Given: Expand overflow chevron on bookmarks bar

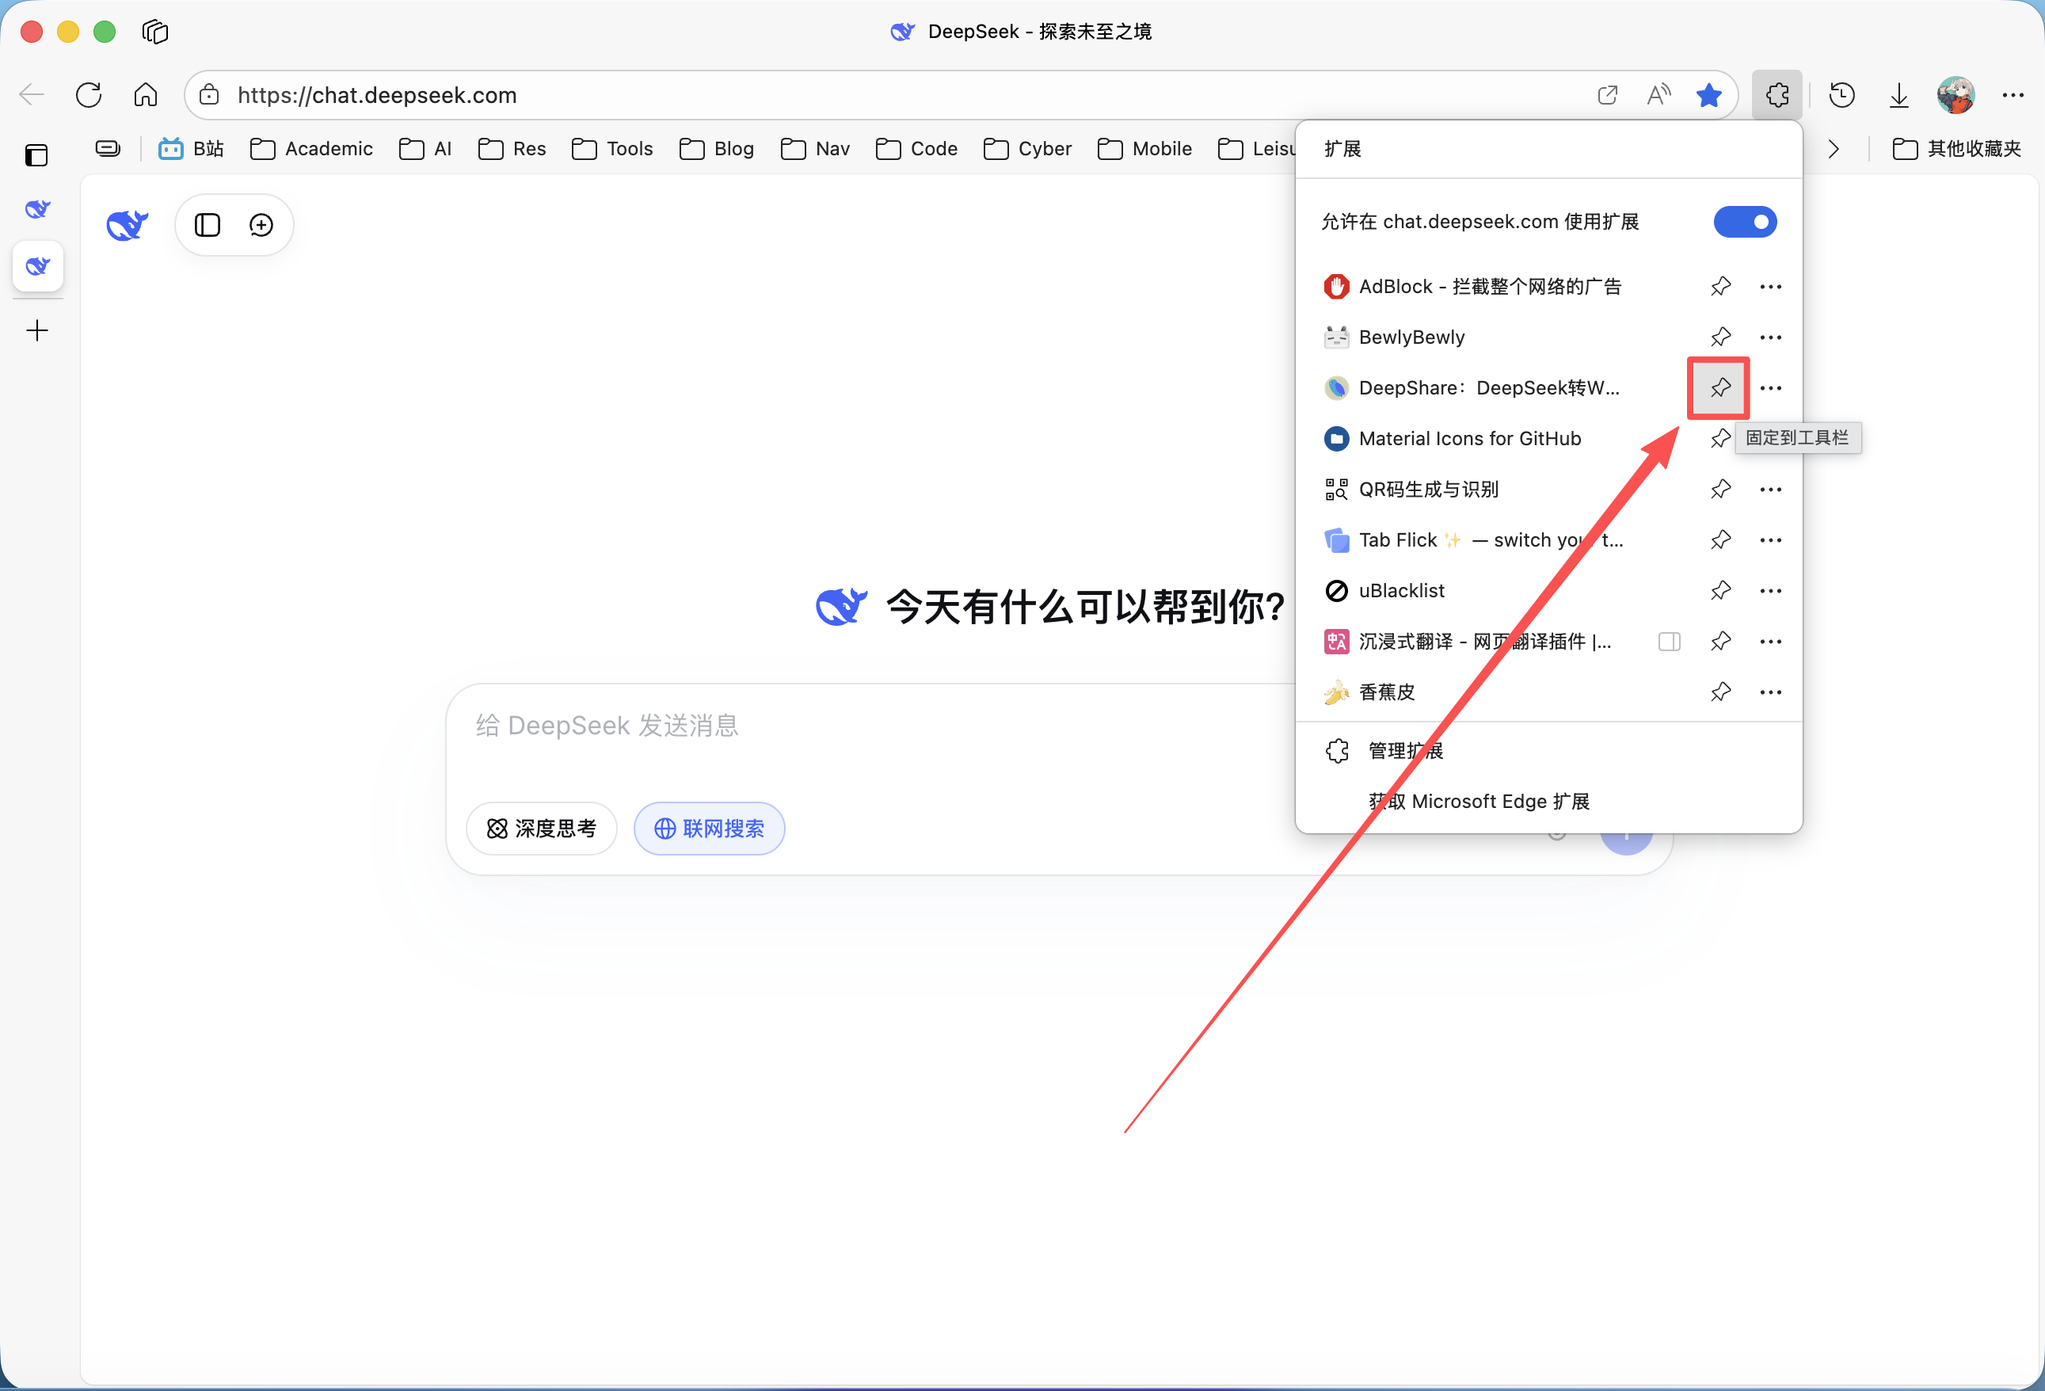Looking at the screenshot, I should 1833,149.
